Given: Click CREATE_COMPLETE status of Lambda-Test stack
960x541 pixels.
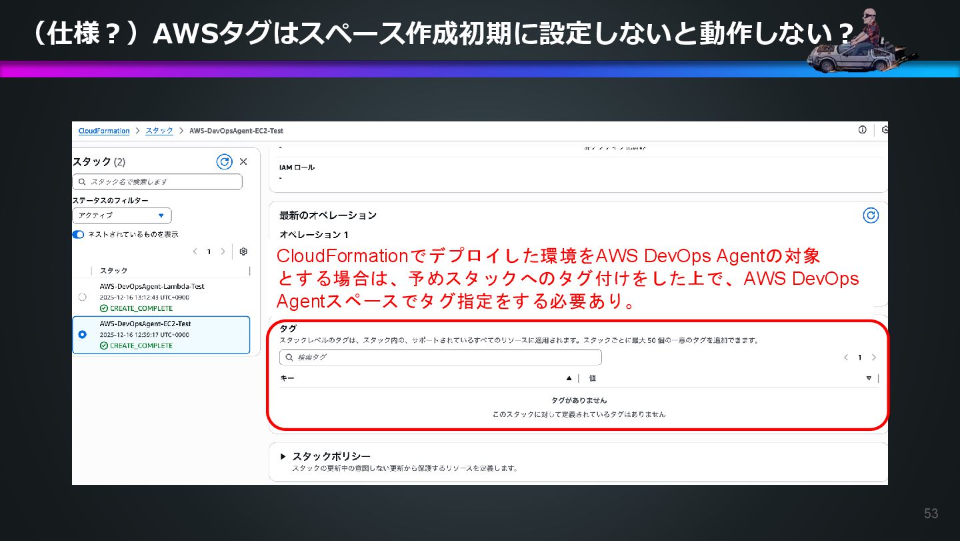Looking at the screenshot, I should (x=136, y=308).
